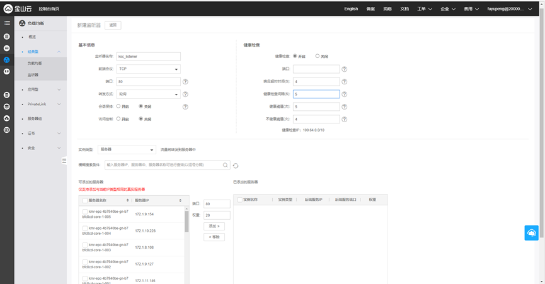Switch language via English link

[351, 9]
